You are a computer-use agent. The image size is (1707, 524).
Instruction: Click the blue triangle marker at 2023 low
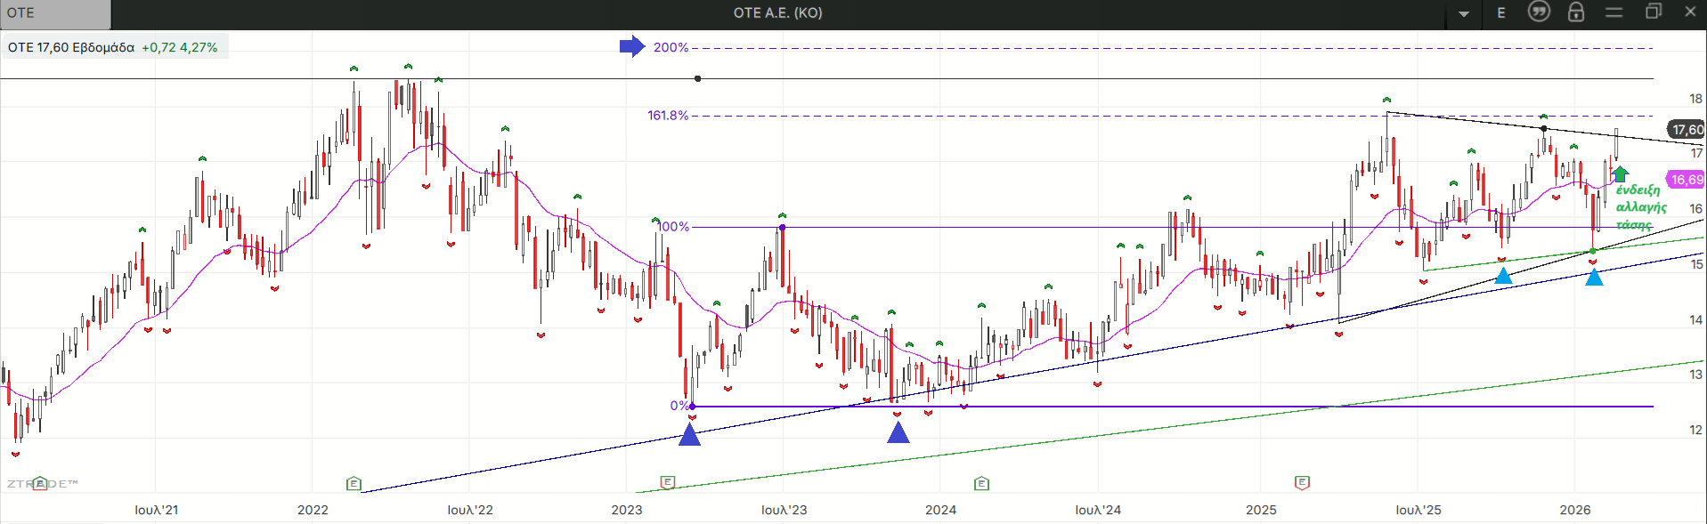689,435
